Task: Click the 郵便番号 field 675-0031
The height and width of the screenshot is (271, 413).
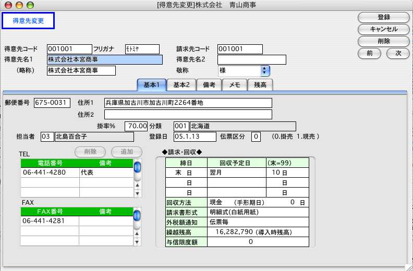Action: coord(52,103)
